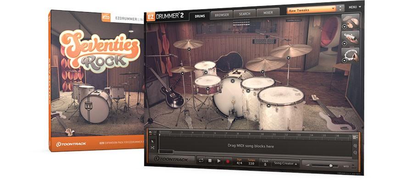The width and height of the screenshot is (412, 185).
Task: Open the large floor tom dropdown arrow
Action: [x=268, y=106]
